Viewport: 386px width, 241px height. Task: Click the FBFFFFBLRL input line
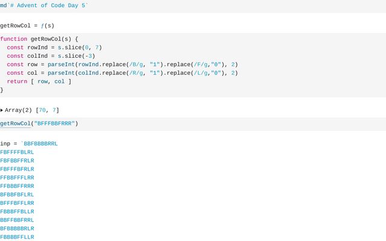coord(17,152)
